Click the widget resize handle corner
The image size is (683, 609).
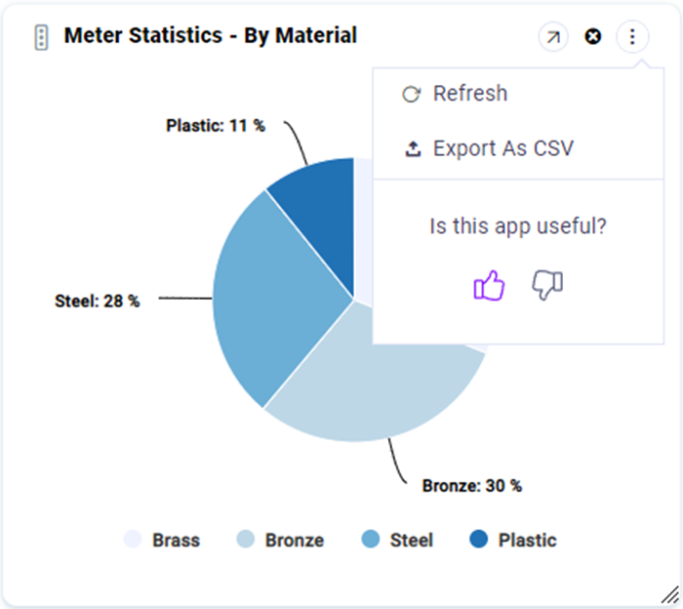tap(670, 593)
